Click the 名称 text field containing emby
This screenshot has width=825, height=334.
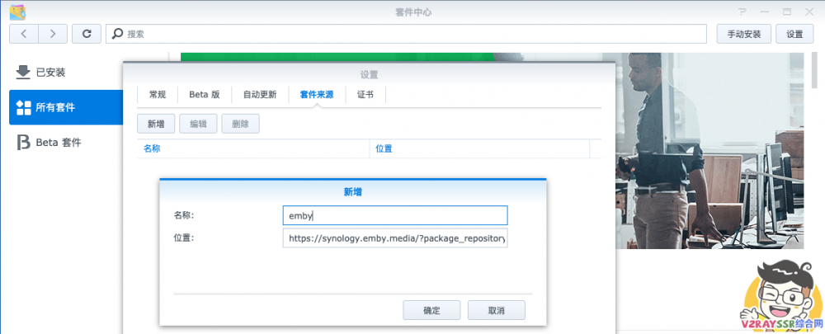(x=394, y=215)
